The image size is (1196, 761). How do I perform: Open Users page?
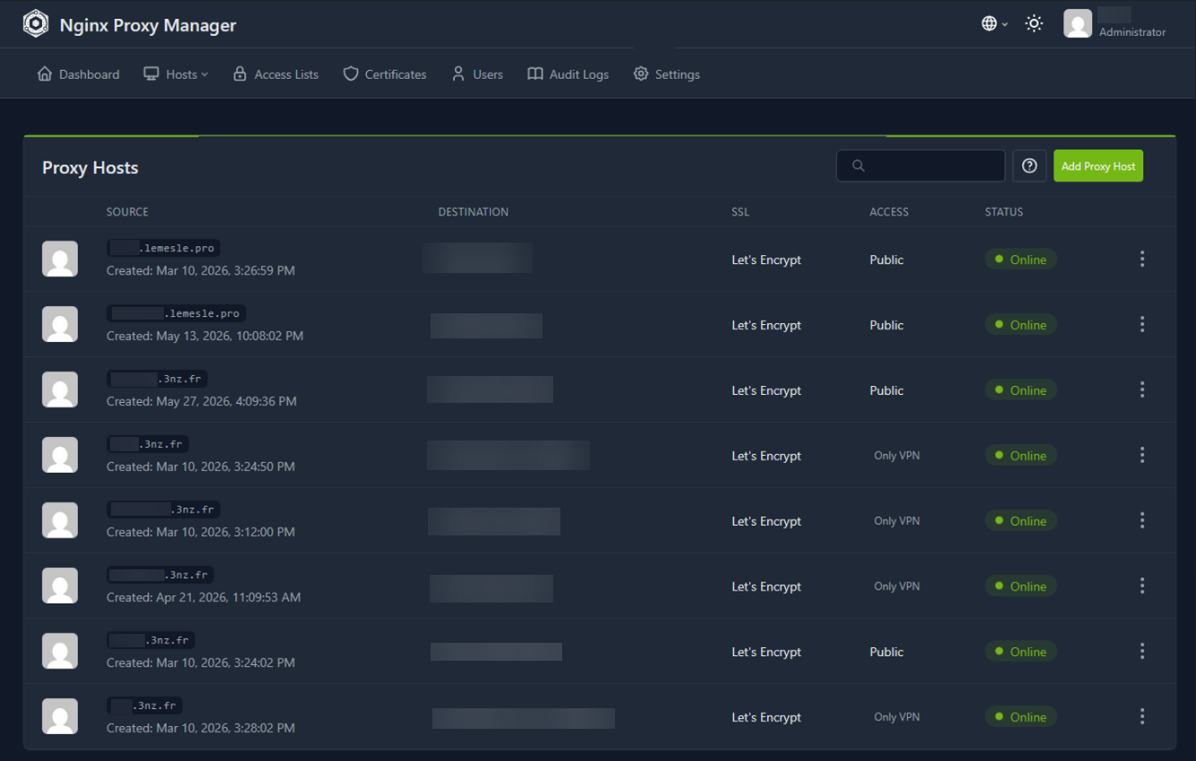click(x=477, y=74)
